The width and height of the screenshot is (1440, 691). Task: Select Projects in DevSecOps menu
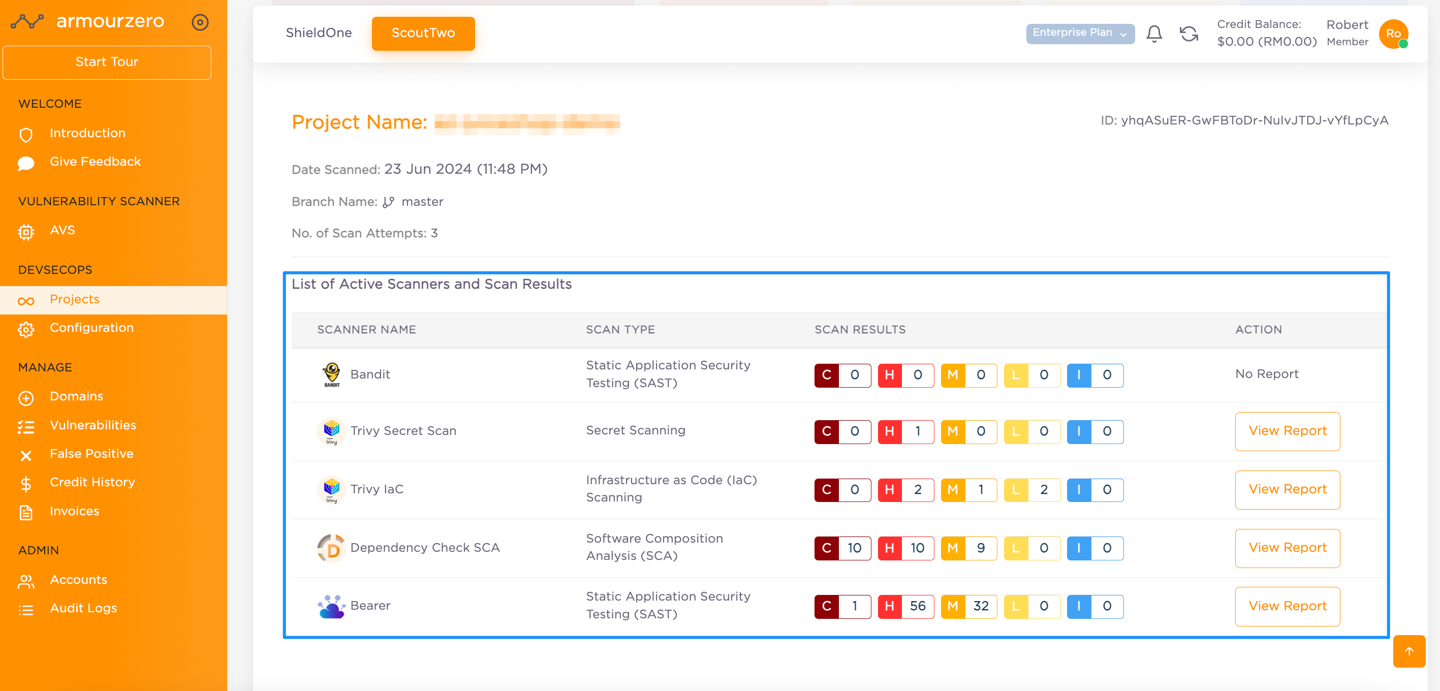coord(113,300)
